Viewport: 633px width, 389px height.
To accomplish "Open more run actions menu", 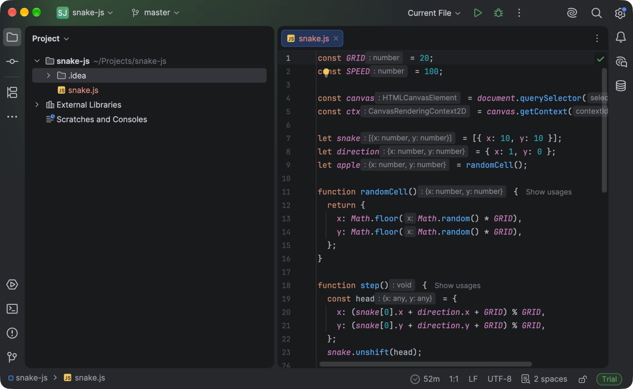I will point(519,13).
